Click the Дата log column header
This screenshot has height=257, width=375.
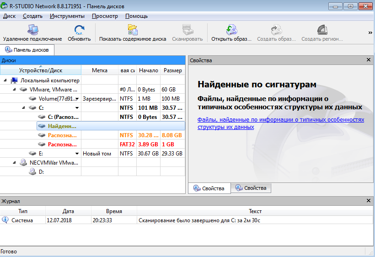pos(68,211)
